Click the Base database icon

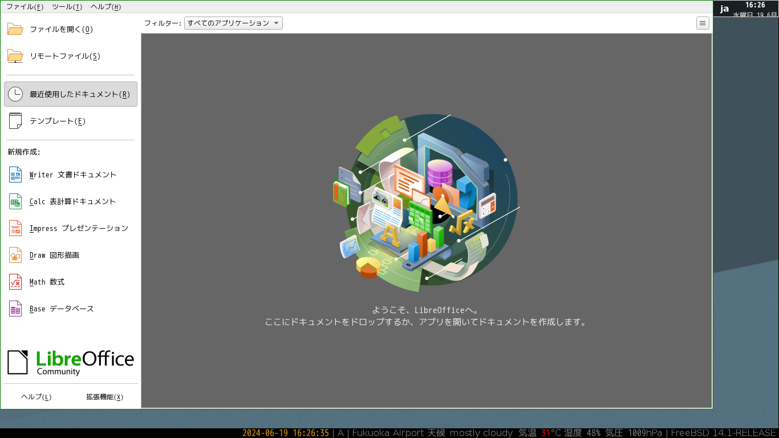coord(15,309)
